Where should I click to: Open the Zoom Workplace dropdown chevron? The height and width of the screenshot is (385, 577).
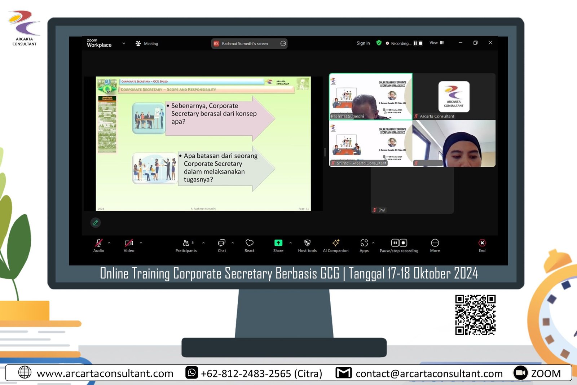tap(124, 43)
